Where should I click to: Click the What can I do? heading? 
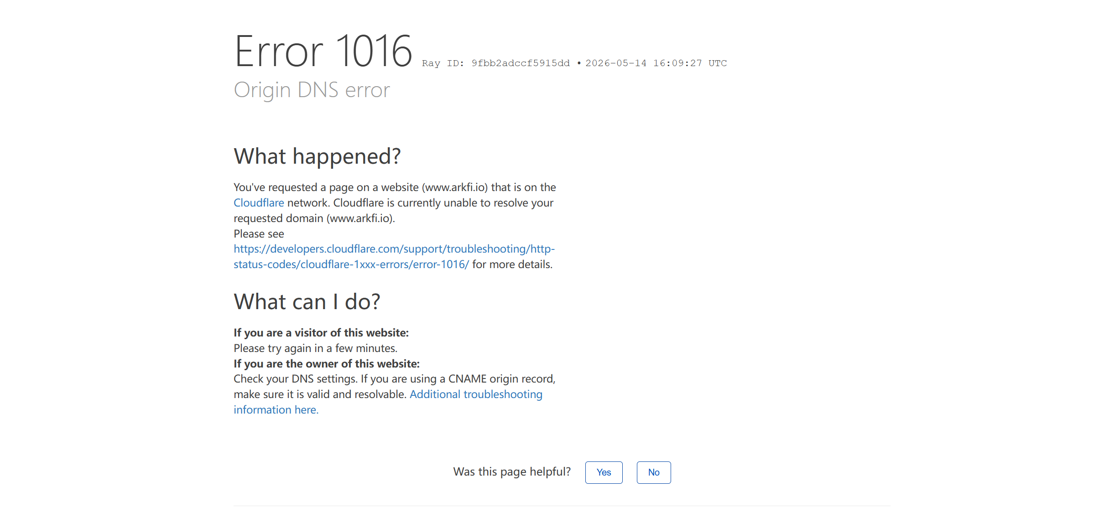pyautogui.click(x=307, y=302)
